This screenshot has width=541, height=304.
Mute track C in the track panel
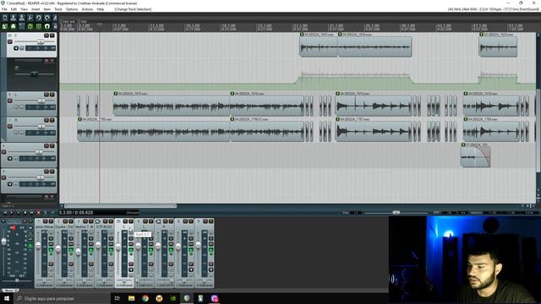tap(46, 35)
